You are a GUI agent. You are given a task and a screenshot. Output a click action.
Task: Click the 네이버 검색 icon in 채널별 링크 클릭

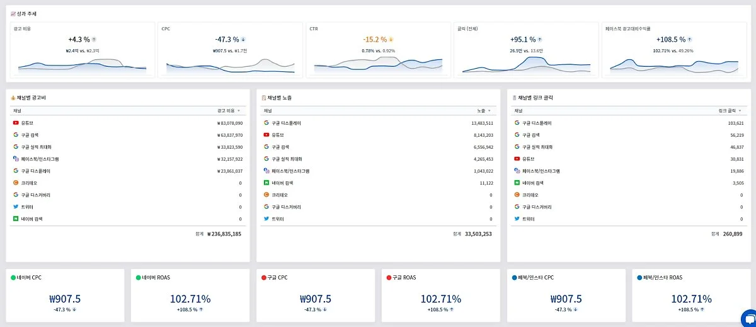pyautogui.click(x=517, y=183)
